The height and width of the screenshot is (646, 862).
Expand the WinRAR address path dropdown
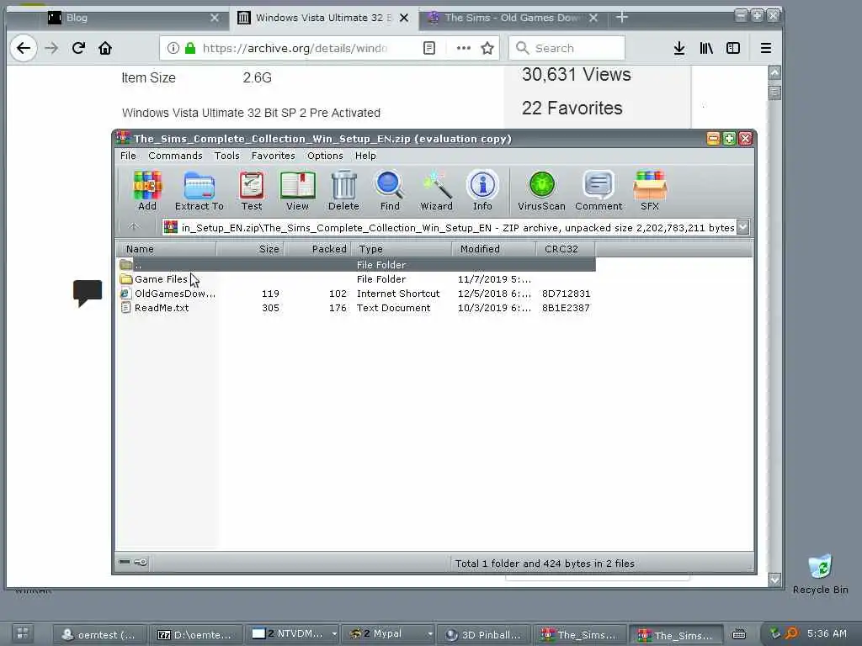742,227
